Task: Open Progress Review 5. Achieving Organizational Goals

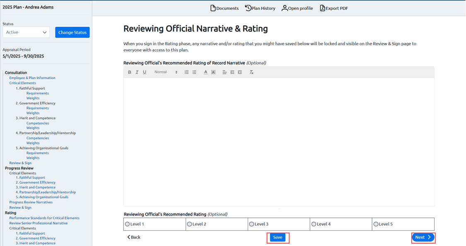Action: (42, 197)
